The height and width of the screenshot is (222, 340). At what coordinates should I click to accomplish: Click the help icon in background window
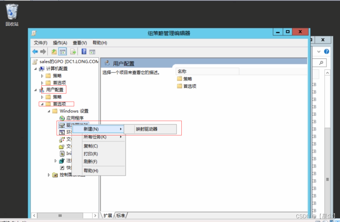(326, 52)
